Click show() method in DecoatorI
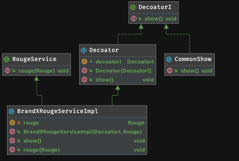 point(153,18)
